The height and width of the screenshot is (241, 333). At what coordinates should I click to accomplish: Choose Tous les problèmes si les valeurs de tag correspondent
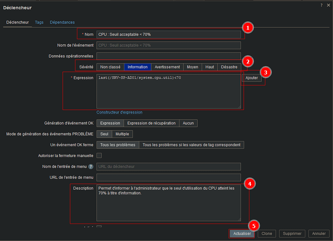pos(191,145)
